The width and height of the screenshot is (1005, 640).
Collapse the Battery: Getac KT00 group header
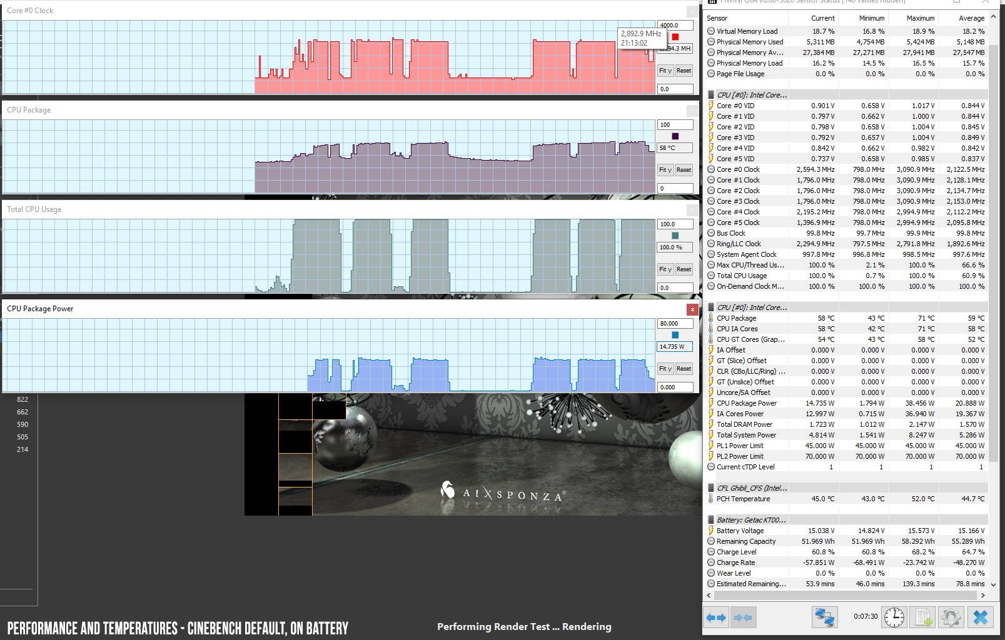846,520
